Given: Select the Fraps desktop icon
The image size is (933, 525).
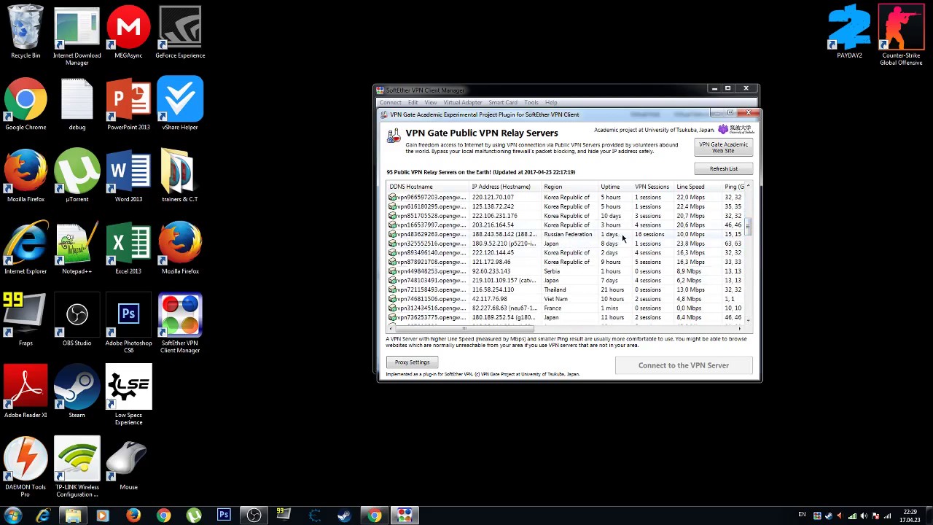Looking at the screenshot, I should pyautogui.click(x=26, y=319).
